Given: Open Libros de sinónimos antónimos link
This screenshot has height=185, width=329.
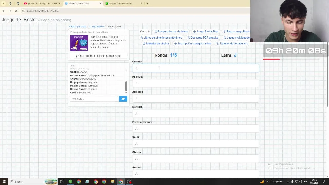Looking at the screenshot, I should coord(161,38).
